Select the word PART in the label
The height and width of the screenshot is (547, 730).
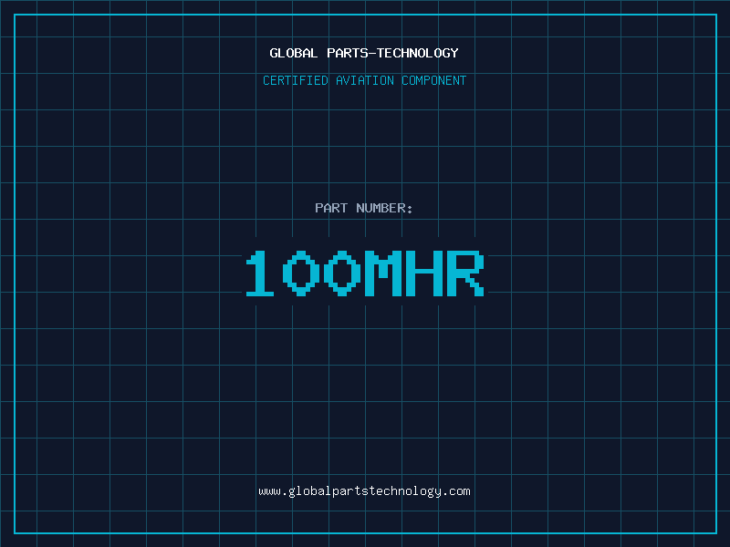[331, 208]
